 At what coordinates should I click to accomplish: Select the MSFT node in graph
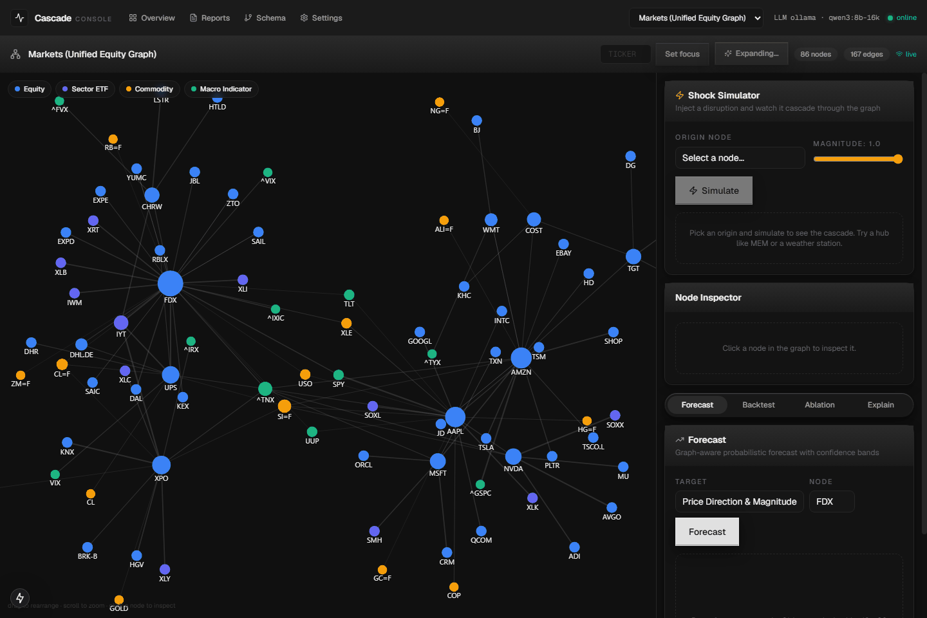pos(438,461)
